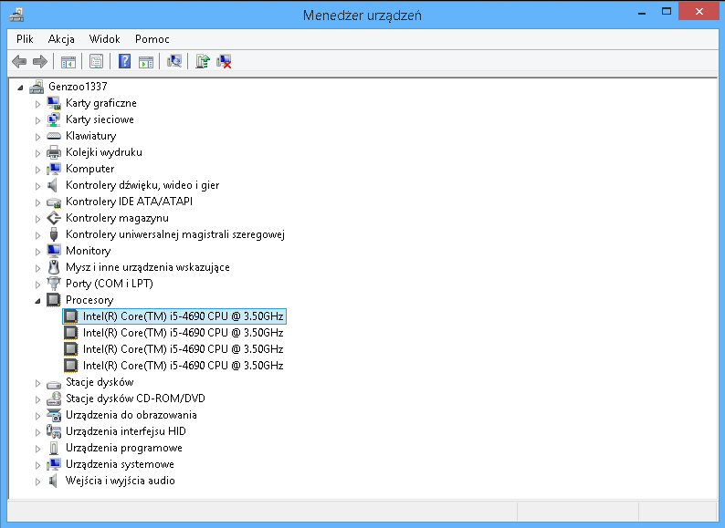
Task: Expand the Karty sieciowe category
Action: (x=38, y=120)
